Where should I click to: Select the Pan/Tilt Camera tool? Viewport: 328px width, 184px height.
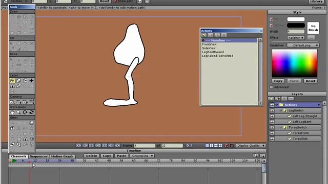pyautogui.click(x=31, y=102)
